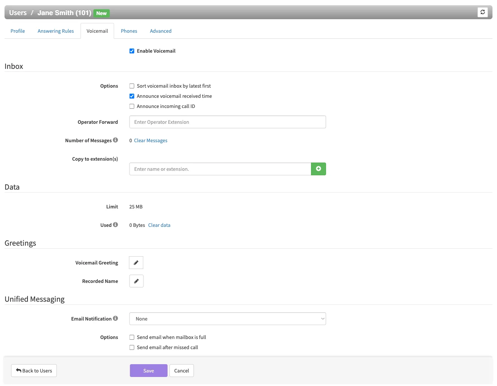Enable Sort voicemail inbox by latest first

click(132, 86)
